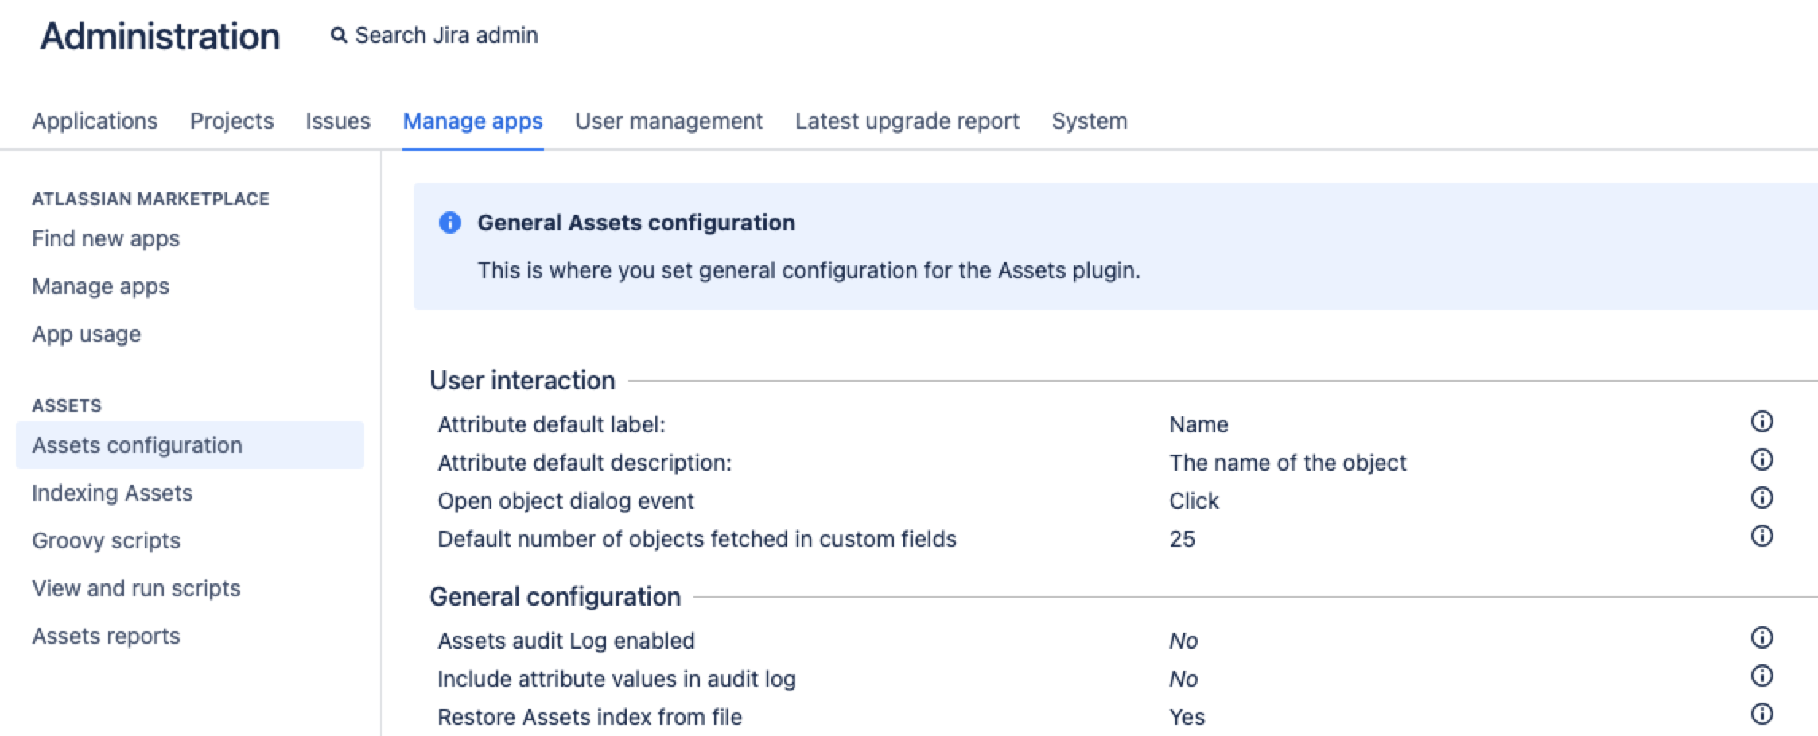
Task: Click blue info icon in configuration banner
Action: click(x=450, y=223)
